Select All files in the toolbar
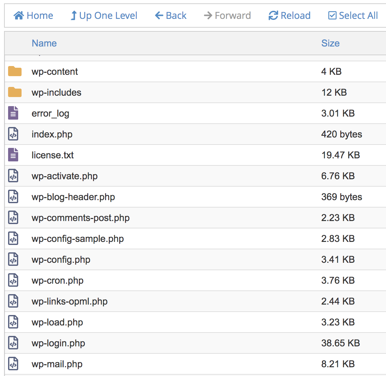The image size is (386, 376). (x=353, y=15)
